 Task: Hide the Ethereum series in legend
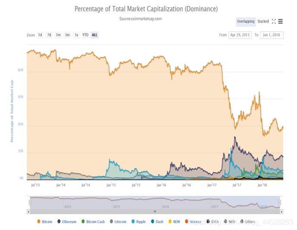[x=67, y=221]
